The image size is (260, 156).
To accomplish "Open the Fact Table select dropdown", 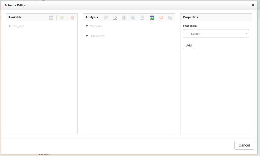I will (216, 34).
